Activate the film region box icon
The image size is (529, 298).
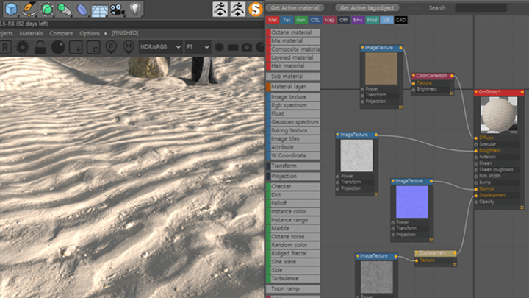93,47
